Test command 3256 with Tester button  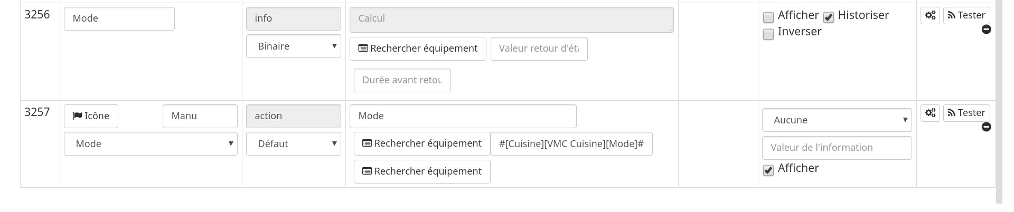[966, 15]
